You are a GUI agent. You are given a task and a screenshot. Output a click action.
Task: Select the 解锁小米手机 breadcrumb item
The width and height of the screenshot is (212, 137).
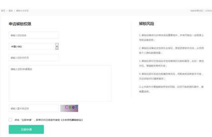tap(22, 11)
